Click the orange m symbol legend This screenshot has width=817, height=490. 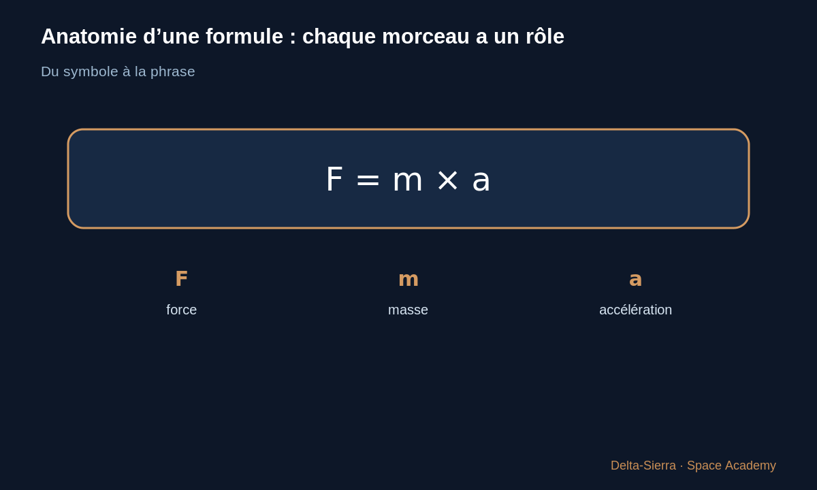tap(408, 279)
